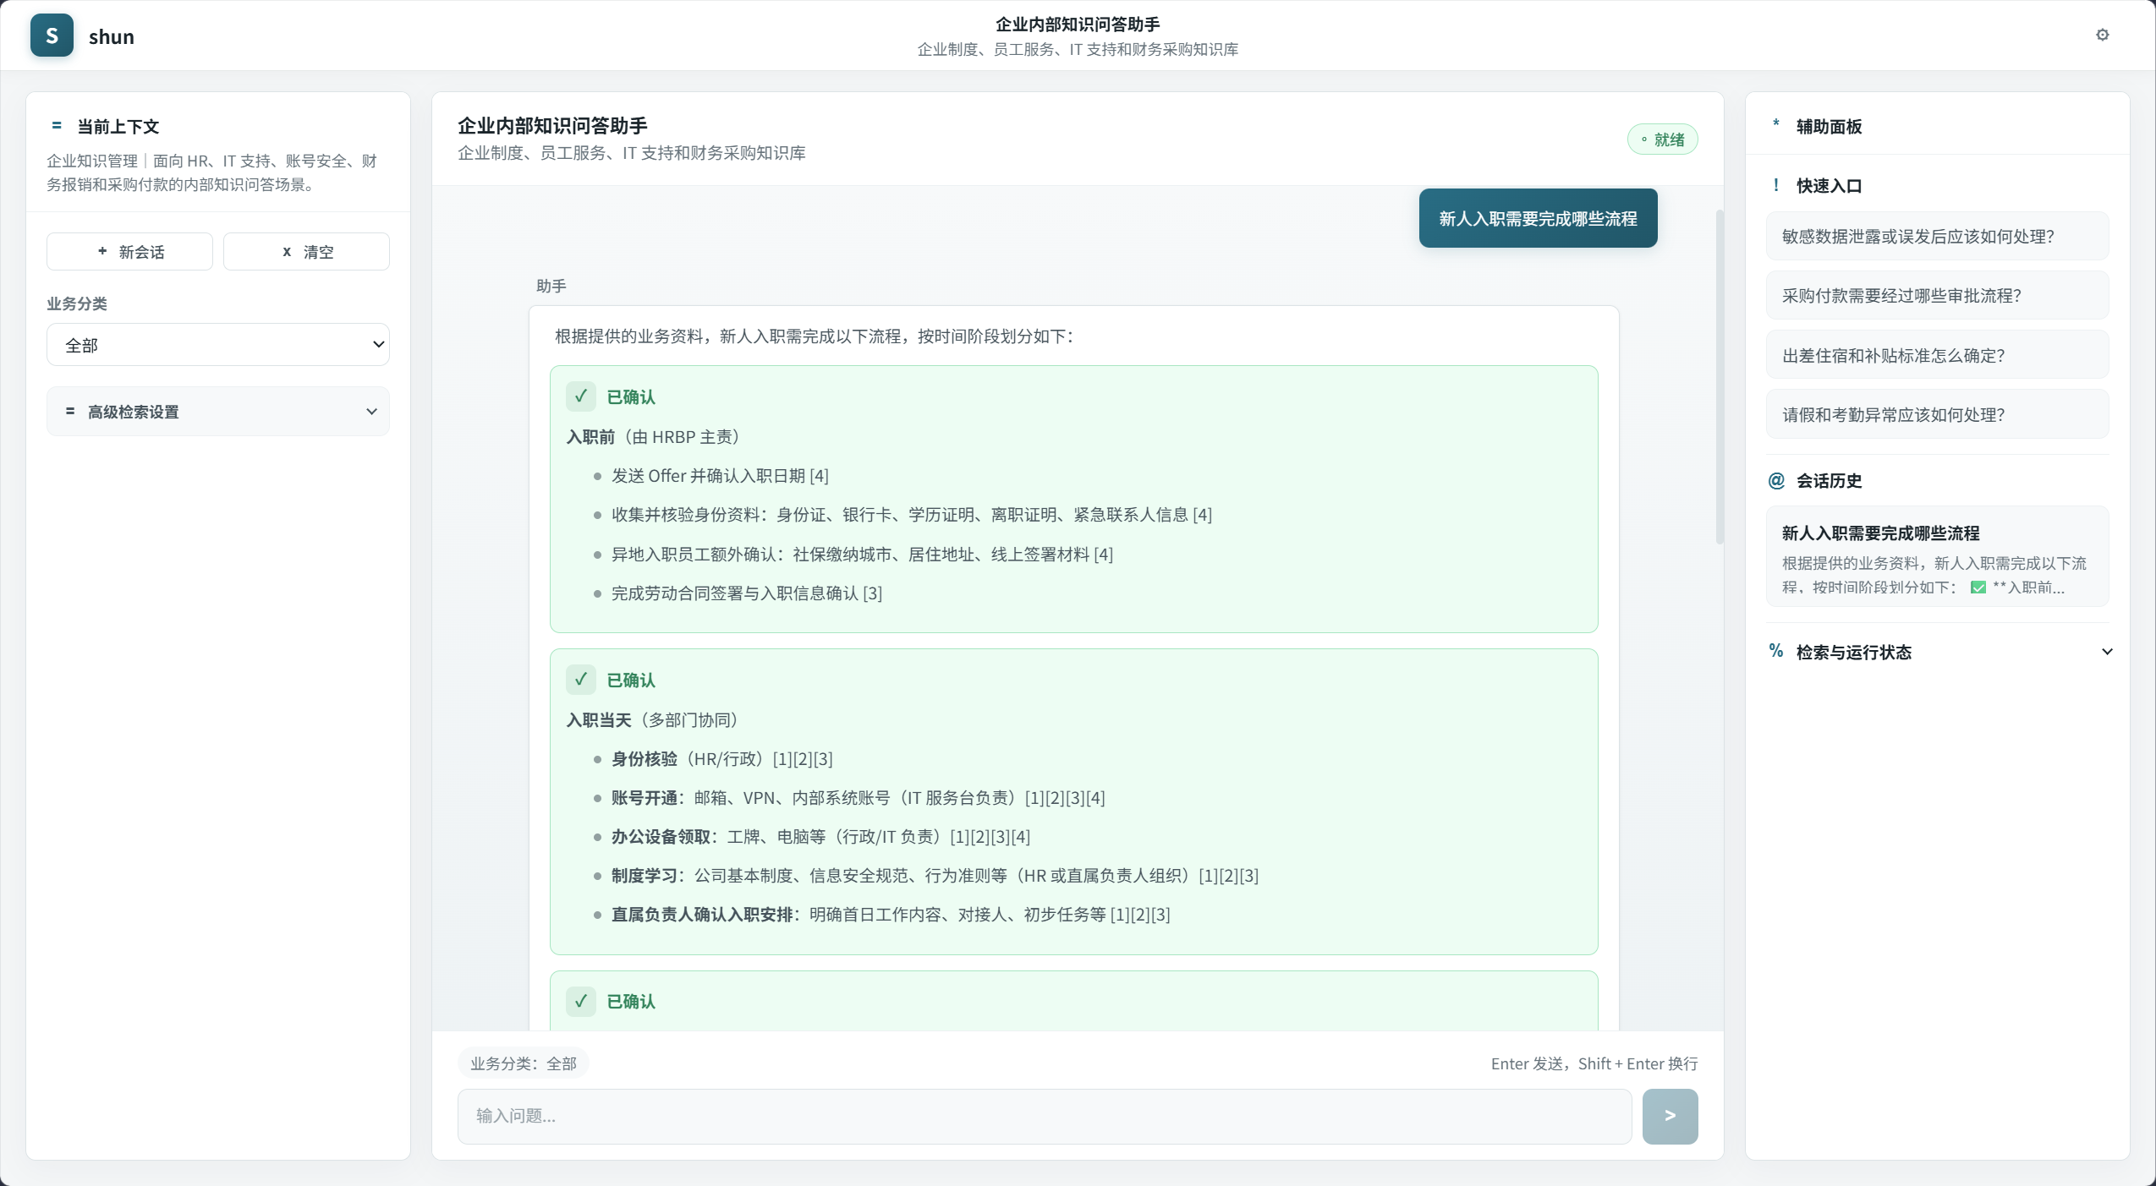Click the 就绪 status badge
This screenshot has width=2156, height=1186.
1662,139
